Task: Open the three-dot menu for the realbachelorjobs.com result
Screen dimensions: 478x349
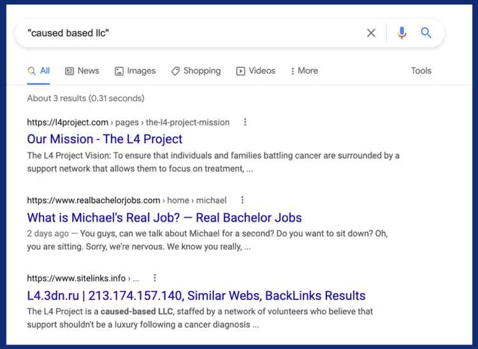Action: tap(242, 200)
